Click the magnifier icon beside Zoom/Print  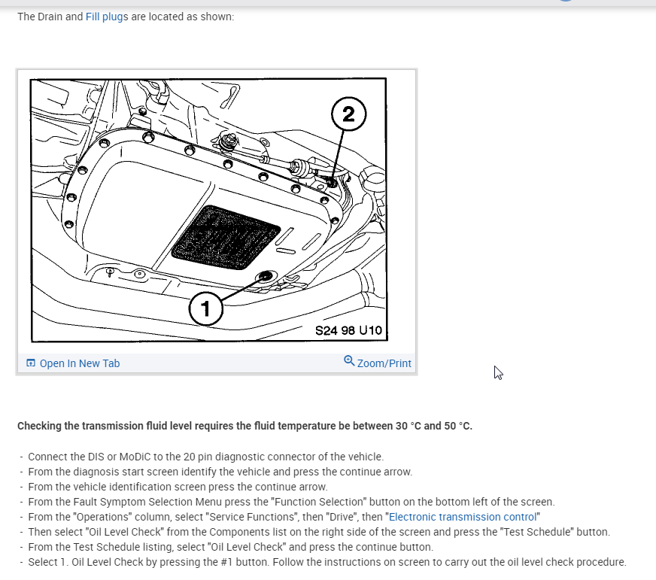point(349,361)
